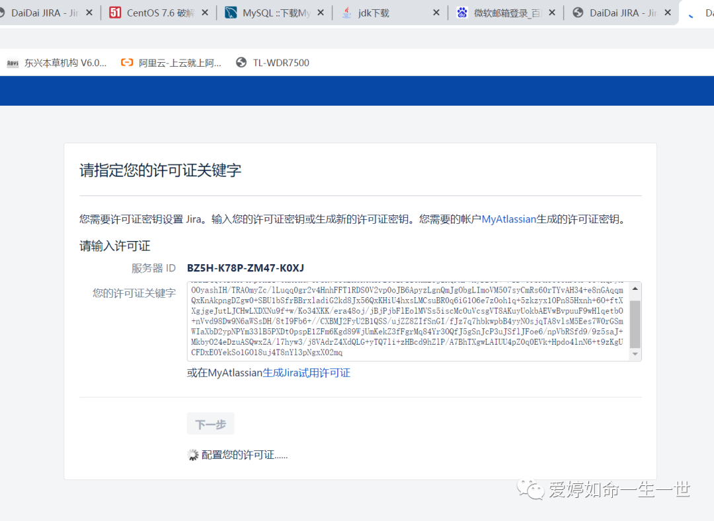Screen dimensions: 714x521
Task: Switch to the first DaiDai JIRA tab
Action: (x=45, y=13)
